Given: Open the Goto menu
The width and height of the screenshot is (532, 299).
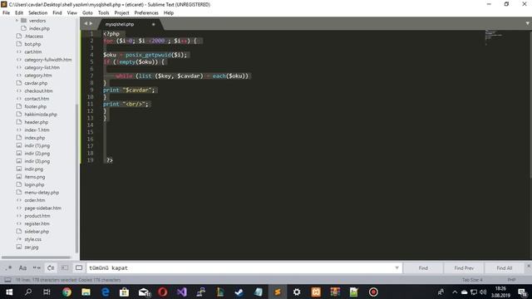Looking at the screenshot, I should click(87, 13).
